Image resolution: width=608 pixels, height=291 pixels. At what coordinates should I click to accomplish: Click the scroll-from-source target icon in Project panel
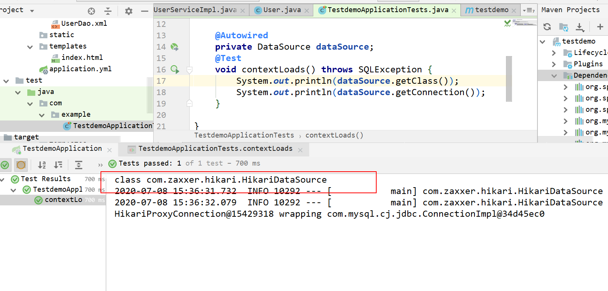[x=91, y=11]
